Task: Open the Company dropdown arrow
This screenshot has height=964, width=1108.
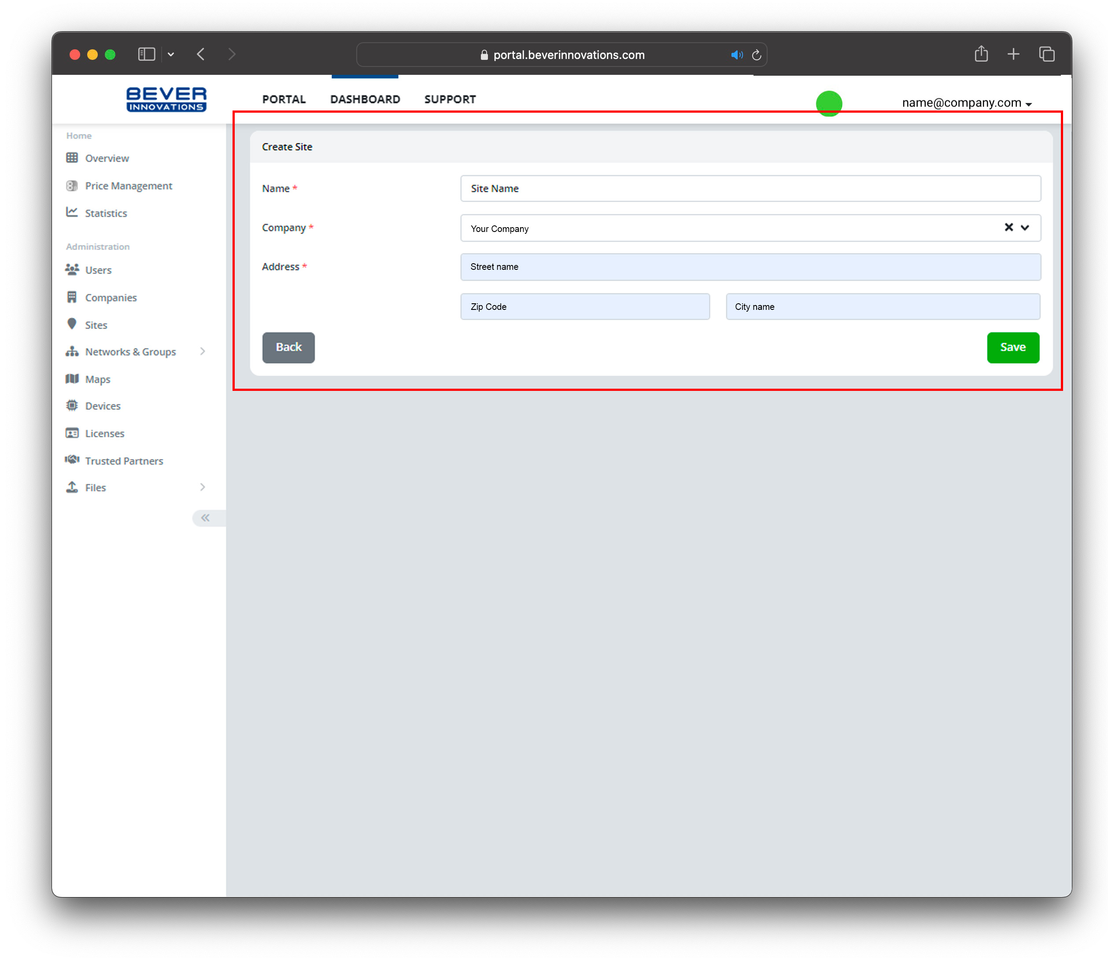Action: (x=1025, y=228)
